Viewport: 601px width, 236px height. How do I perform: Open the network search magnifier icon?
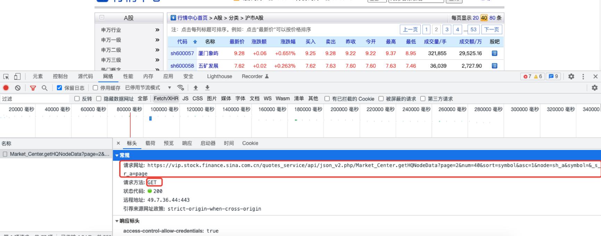(44, 88)
